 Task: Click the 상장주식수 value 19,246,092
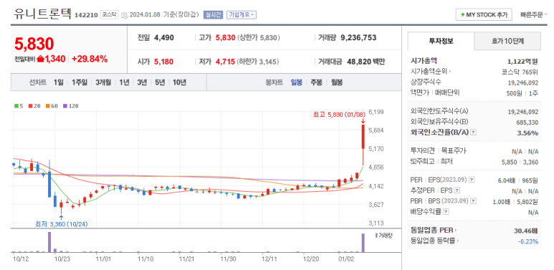click(x=523, y=82)
